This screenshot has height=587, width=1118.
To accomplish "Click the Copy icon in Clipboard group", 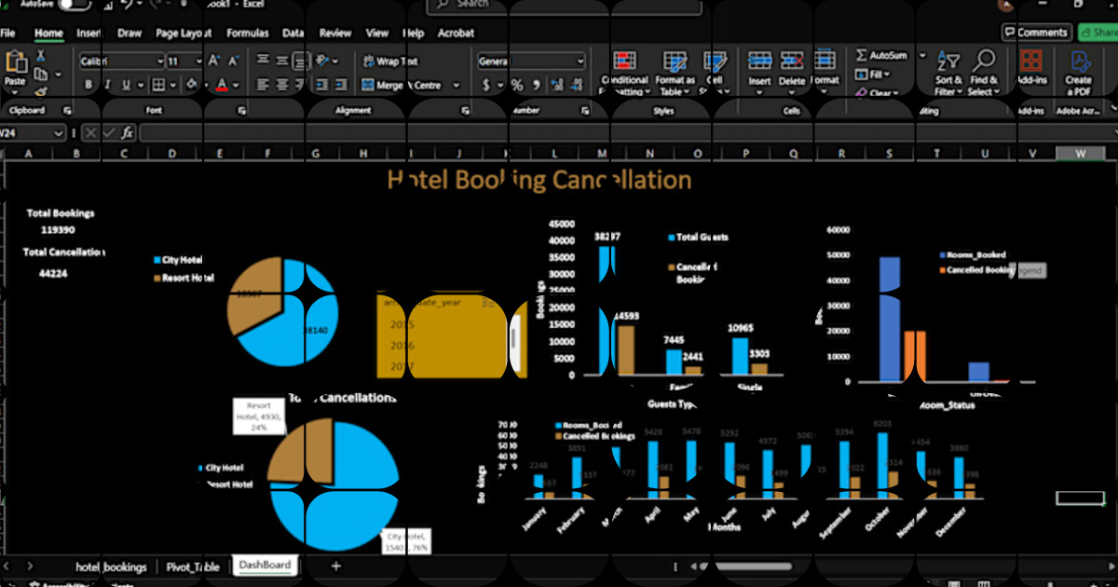I will 40,74.
